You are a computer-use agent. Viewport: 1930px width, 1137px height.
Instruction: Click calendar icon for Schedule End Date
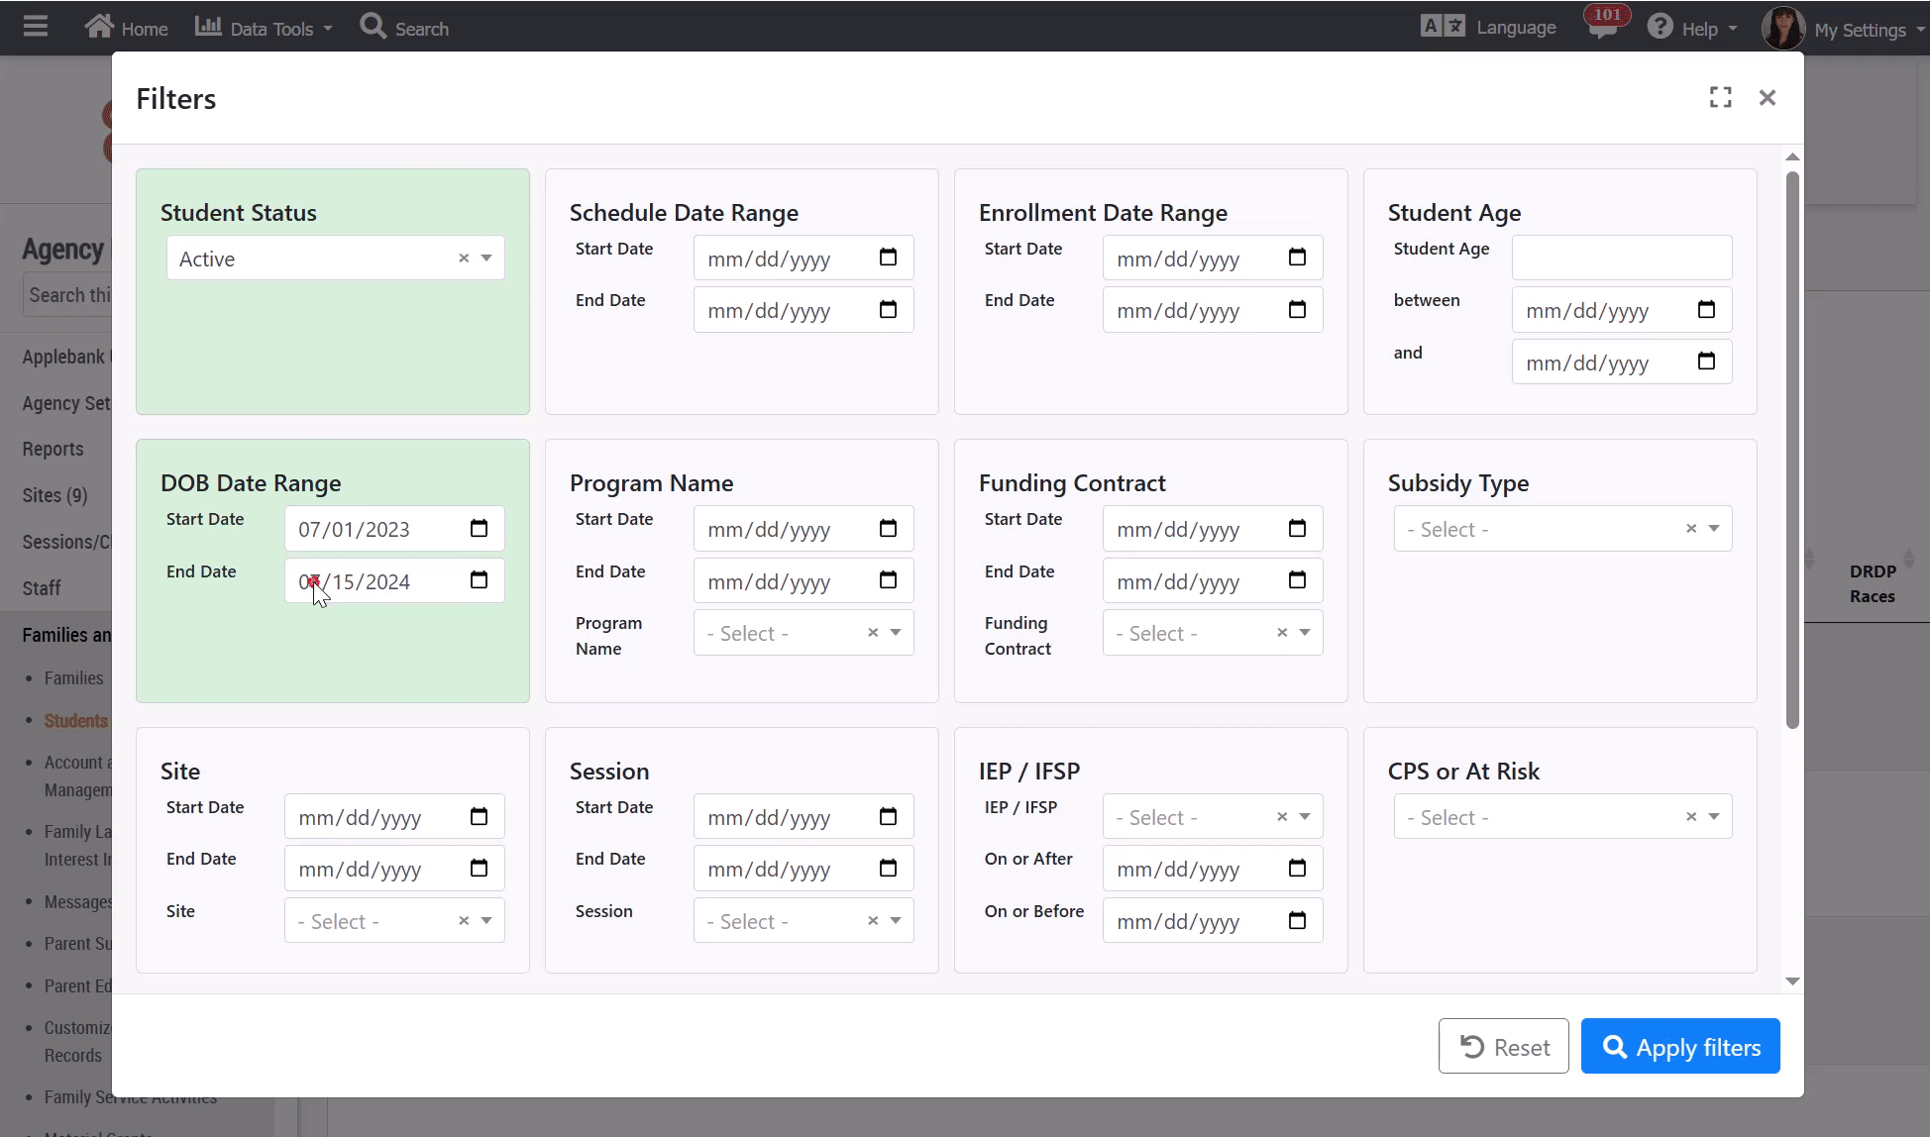[888, 310]
